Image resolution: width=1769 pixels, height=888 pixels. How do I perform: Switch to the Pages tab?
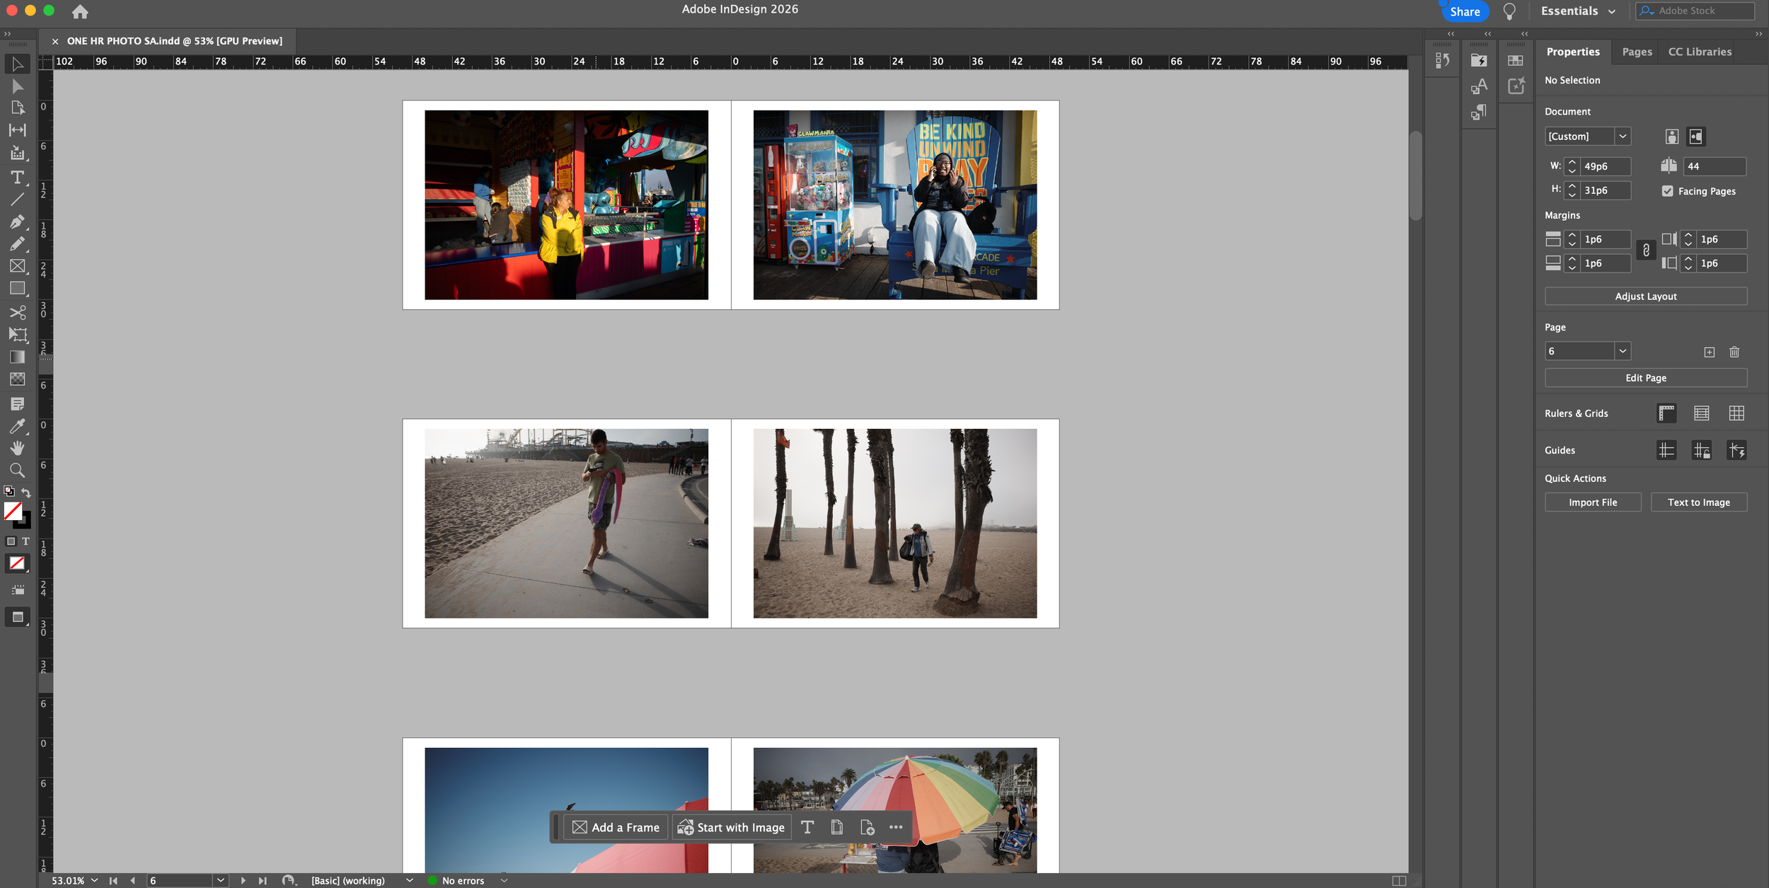(x=1637, y=52)
